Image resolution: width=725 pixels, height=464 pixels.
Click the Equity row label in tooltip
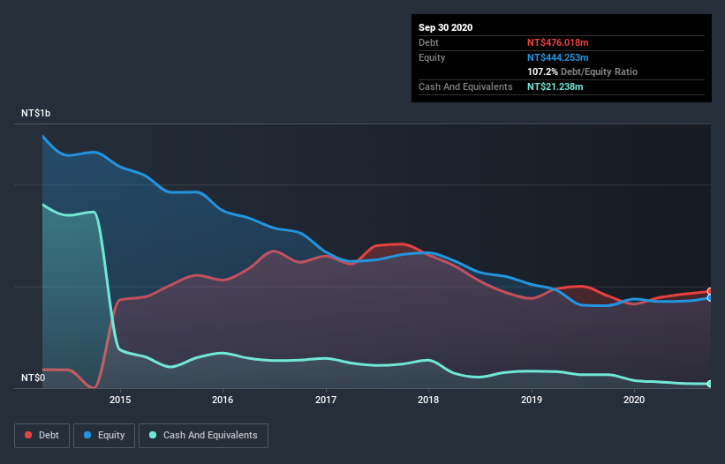coord(432,57)
